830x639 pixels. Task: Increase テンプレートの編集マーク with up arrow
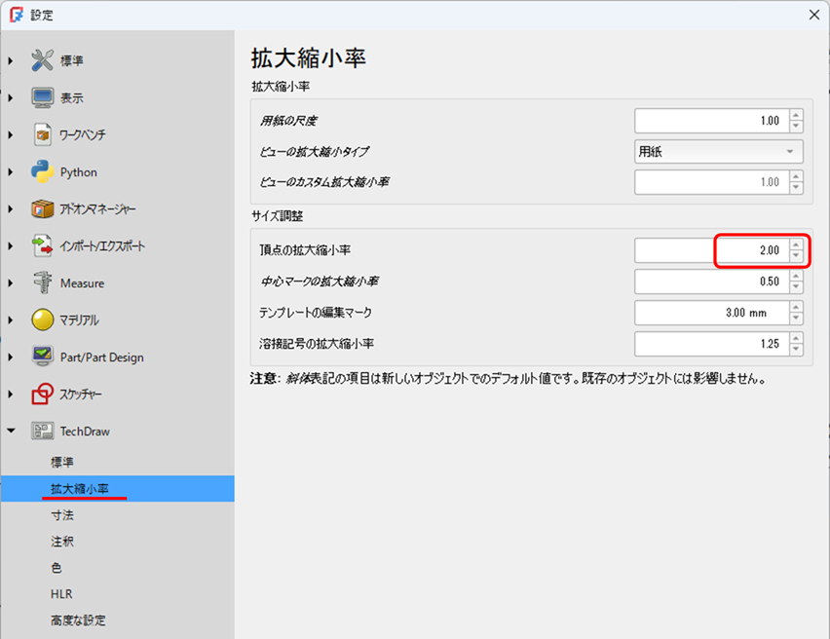[796, 307]
